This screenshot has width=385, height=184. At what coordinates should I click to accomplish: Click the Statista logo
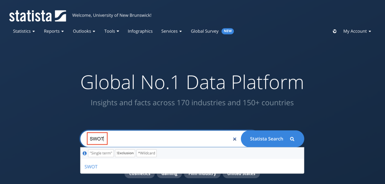tap(38, 16)
